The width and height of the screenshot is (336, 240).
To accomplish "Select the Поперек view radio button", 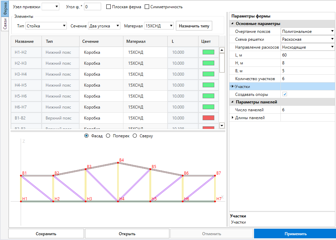I will click(108, 136).
